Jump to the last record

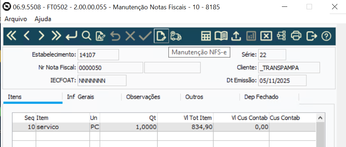point(56,36)
